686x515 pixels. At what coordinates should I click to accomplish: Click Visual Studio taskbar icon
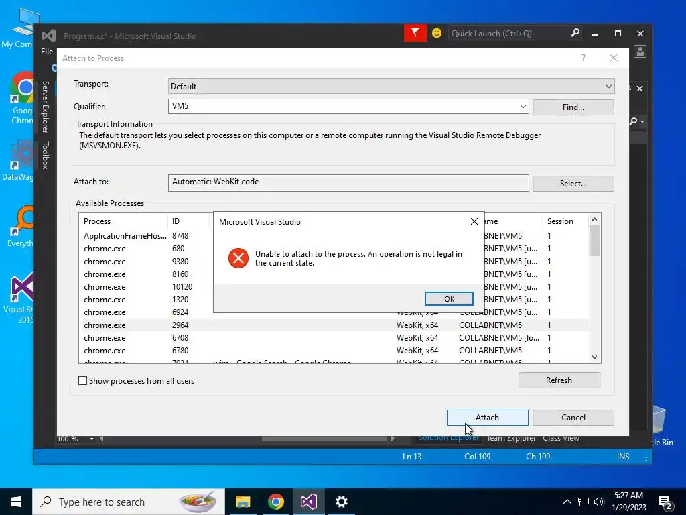[x=308, y=502]
